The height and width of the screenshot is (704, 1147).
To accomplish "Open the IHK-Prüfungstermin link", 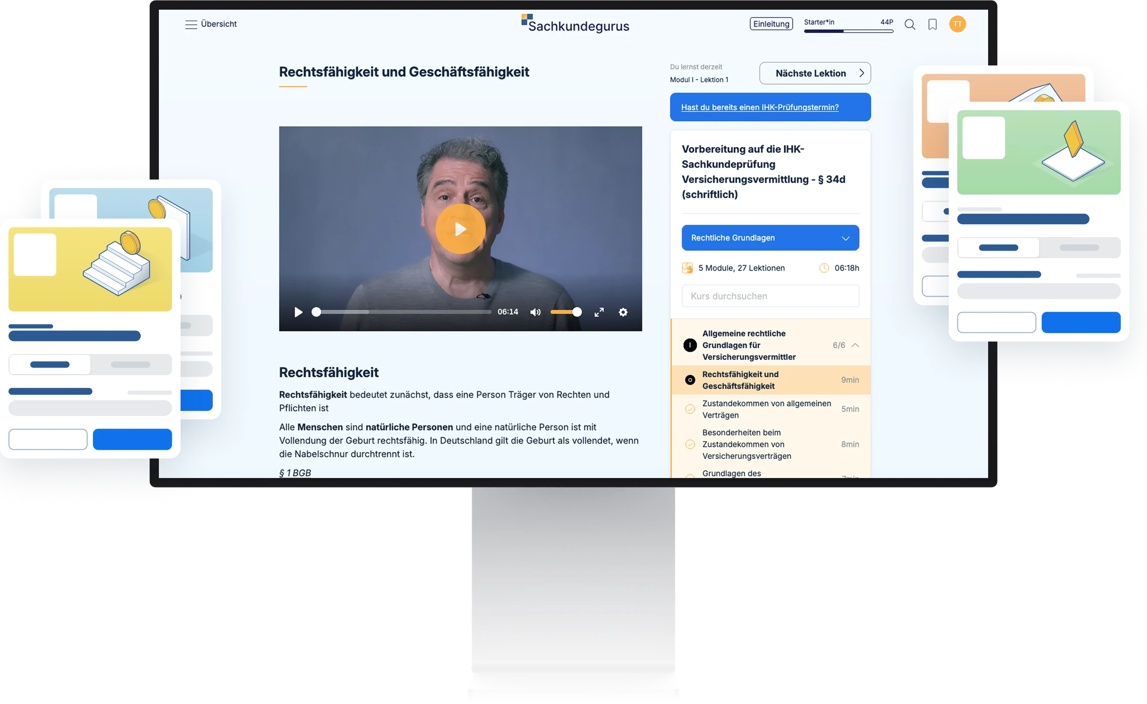I will click(759, 107).
